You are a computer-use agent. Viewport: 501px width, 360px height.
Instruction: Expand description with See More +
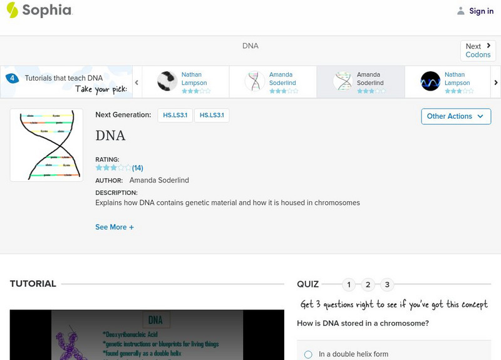pos(115,227)
